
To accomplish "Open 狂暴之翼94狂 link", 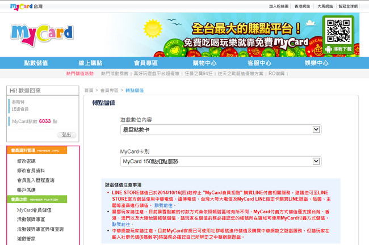I will pos(199,74).
